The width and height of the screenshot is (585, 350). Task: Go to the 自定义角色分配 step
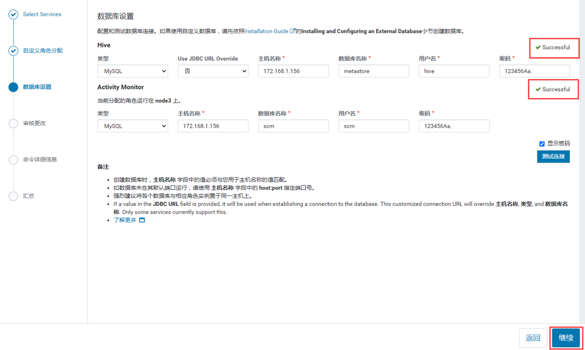pos(43,51)
